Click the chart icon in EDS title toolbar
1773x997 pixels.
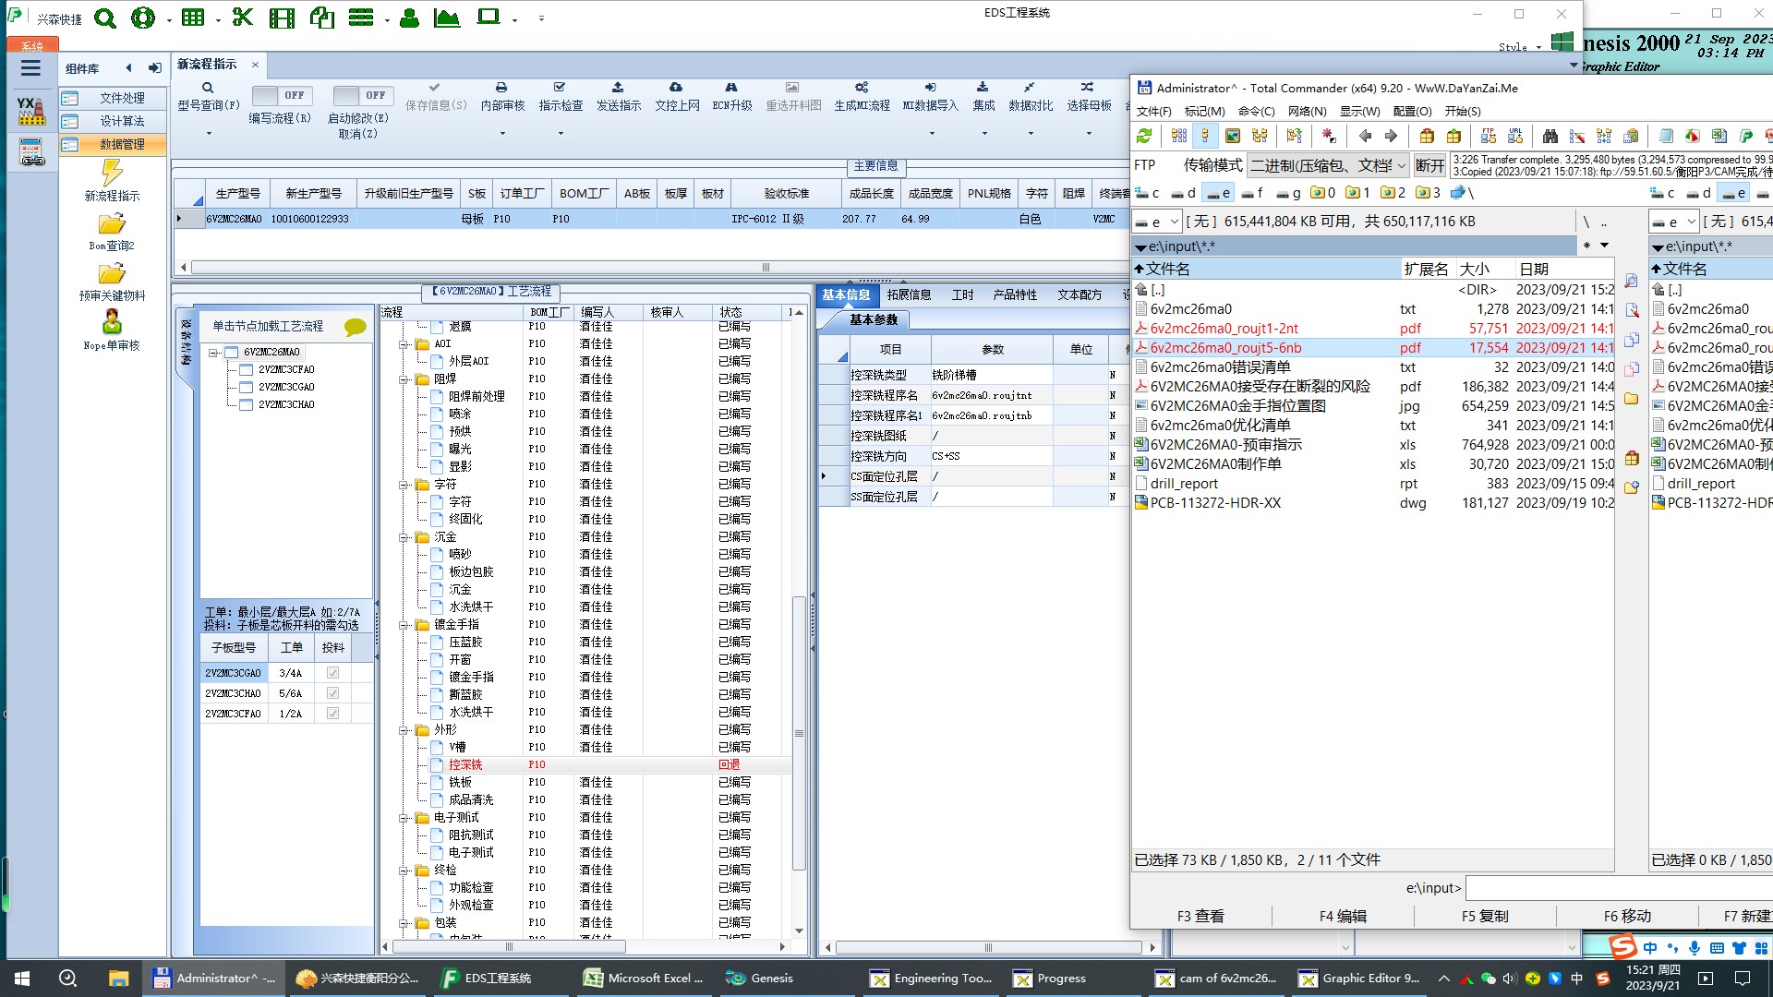click(447, 18)
